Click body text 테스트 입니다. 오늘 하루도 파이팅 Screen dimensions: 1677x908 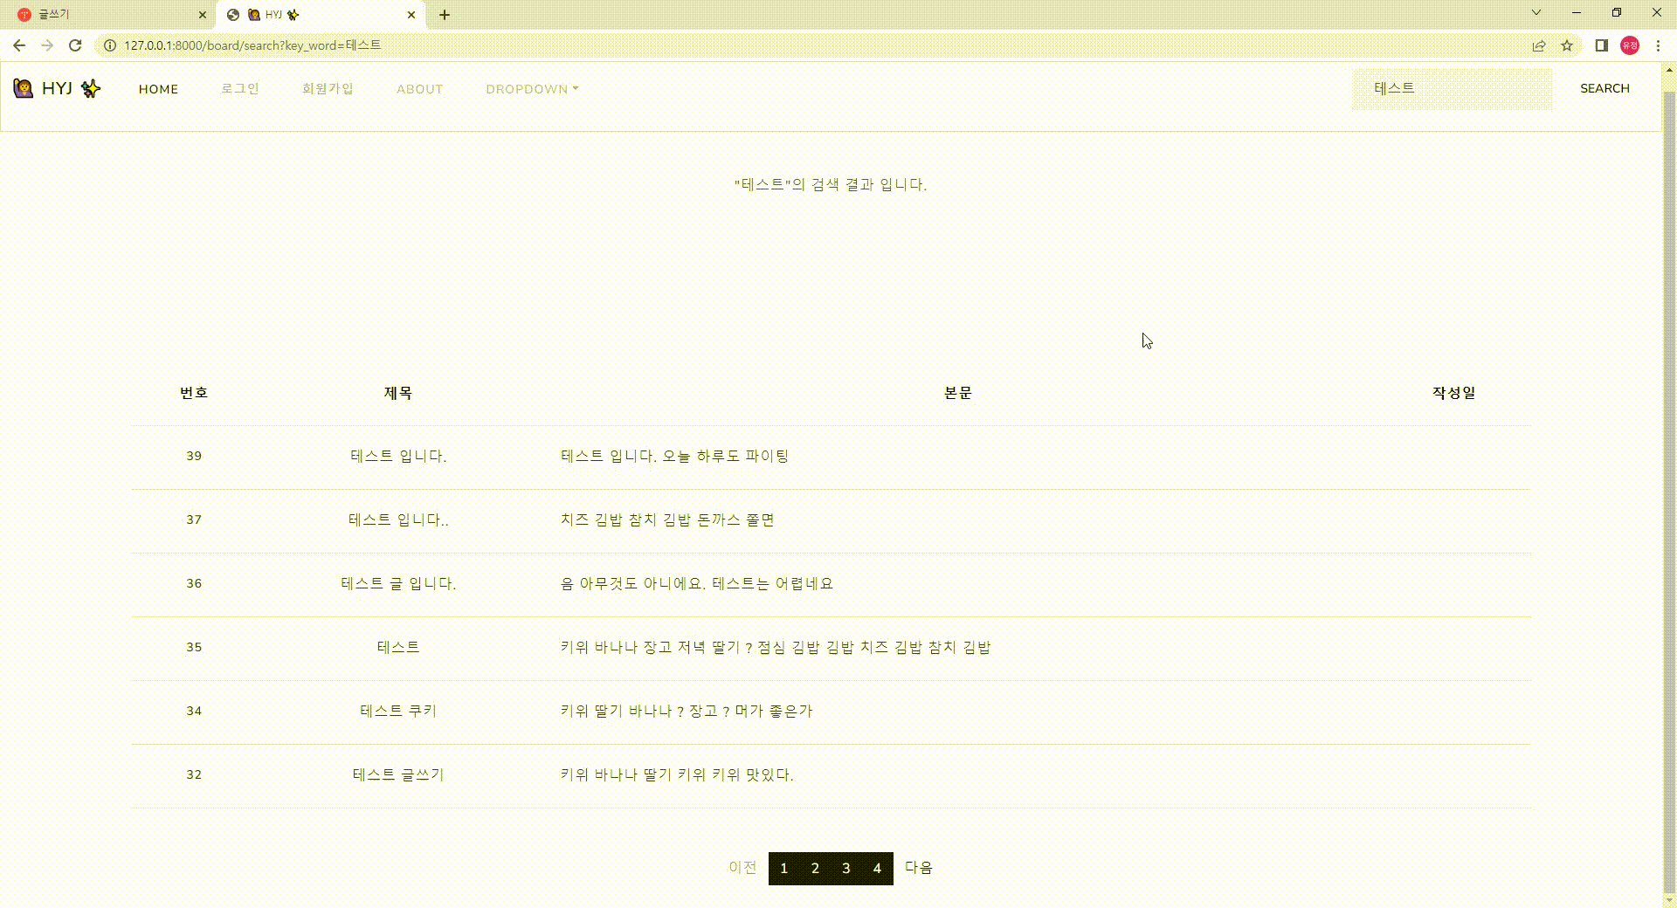[x=674, y=456]
